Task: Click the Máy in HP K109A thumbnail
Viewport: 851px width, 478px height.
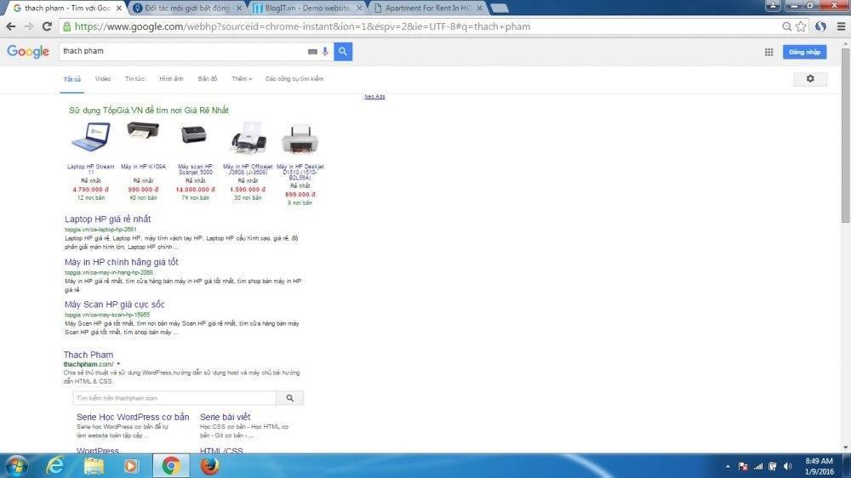Action: point(143,131)
